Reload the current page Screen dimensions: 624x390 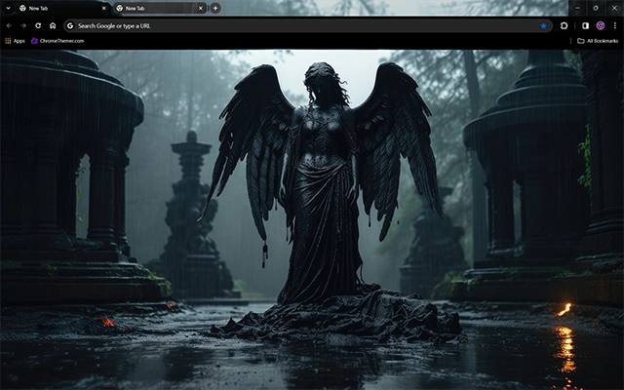[38, 26]
